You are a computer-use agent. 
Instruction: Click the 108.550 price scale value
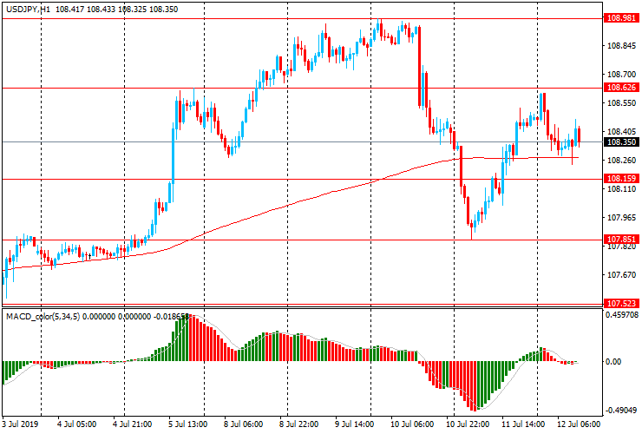point(621,103)
